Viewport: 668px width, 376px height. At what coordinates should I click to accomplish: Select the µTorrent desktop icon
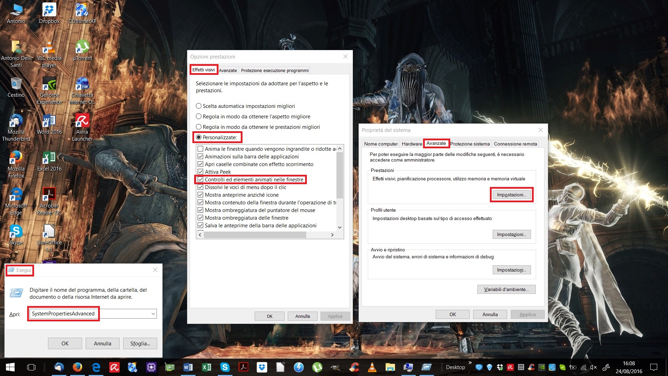pos(82,50)
